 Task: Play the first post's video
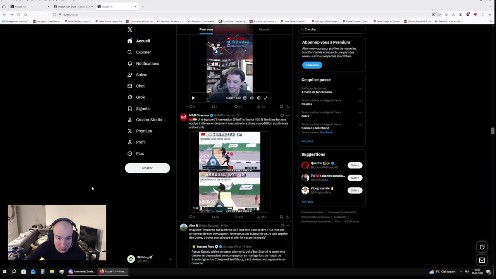click(x=193, y=98)
